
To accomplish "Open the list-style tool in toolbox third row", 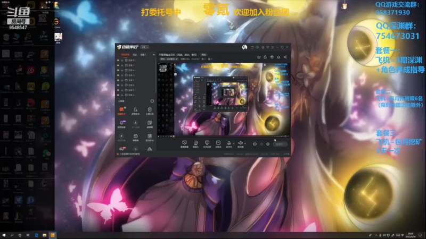I will 150,137.
